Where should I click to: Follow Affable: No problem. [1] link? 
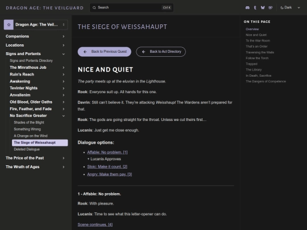pos(107,152)
